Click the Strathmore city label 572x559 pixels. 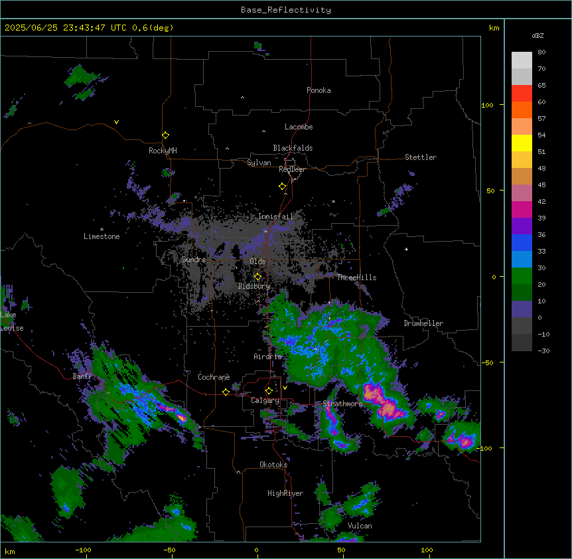(342, 404)
